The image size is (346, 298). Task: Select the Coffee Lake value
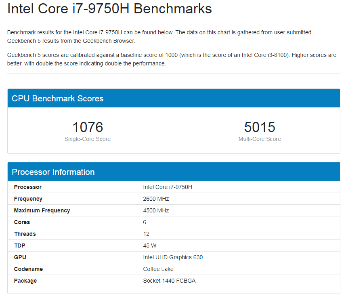coord(158,269)
